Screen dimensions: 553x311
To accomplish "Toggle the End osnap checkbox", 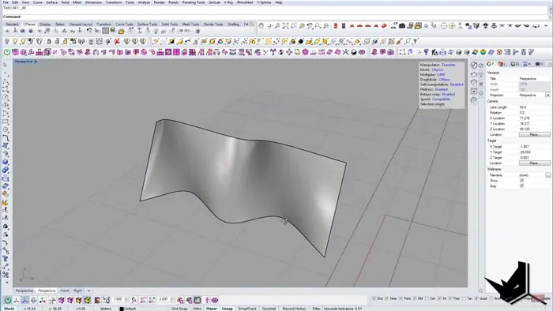I will point(374,298).
